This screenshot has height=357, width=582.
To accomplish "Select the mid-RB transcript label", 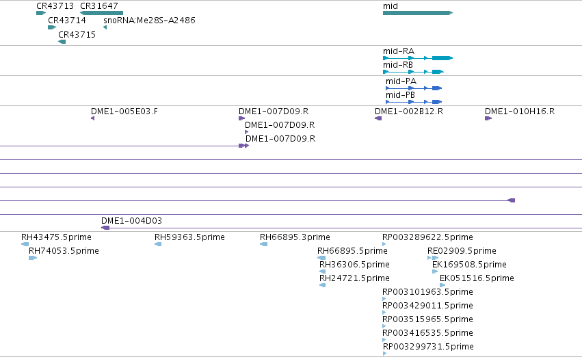I will pyautogui.click(x=398, y=64).
